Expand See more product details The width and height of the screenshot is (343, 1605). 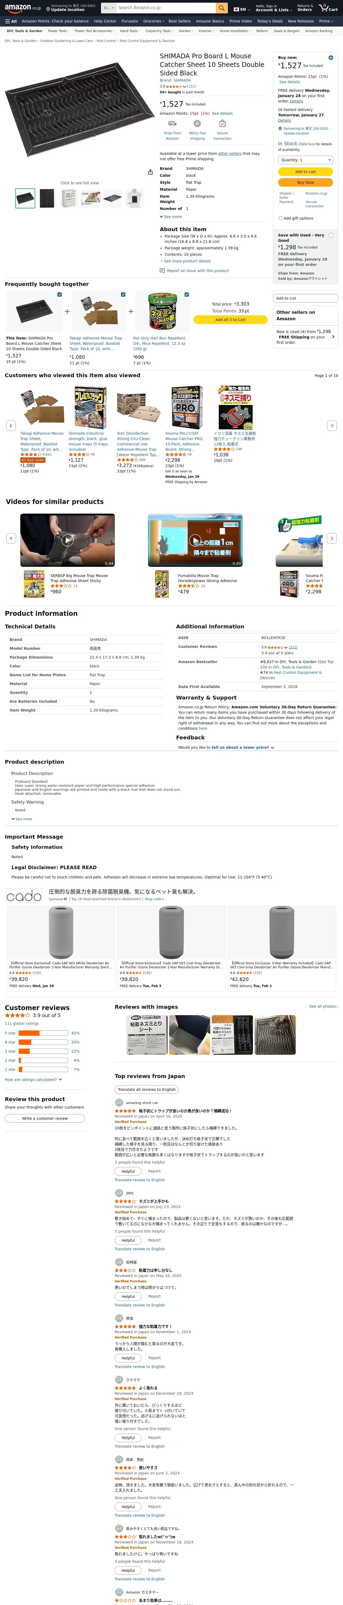point(187,261)
